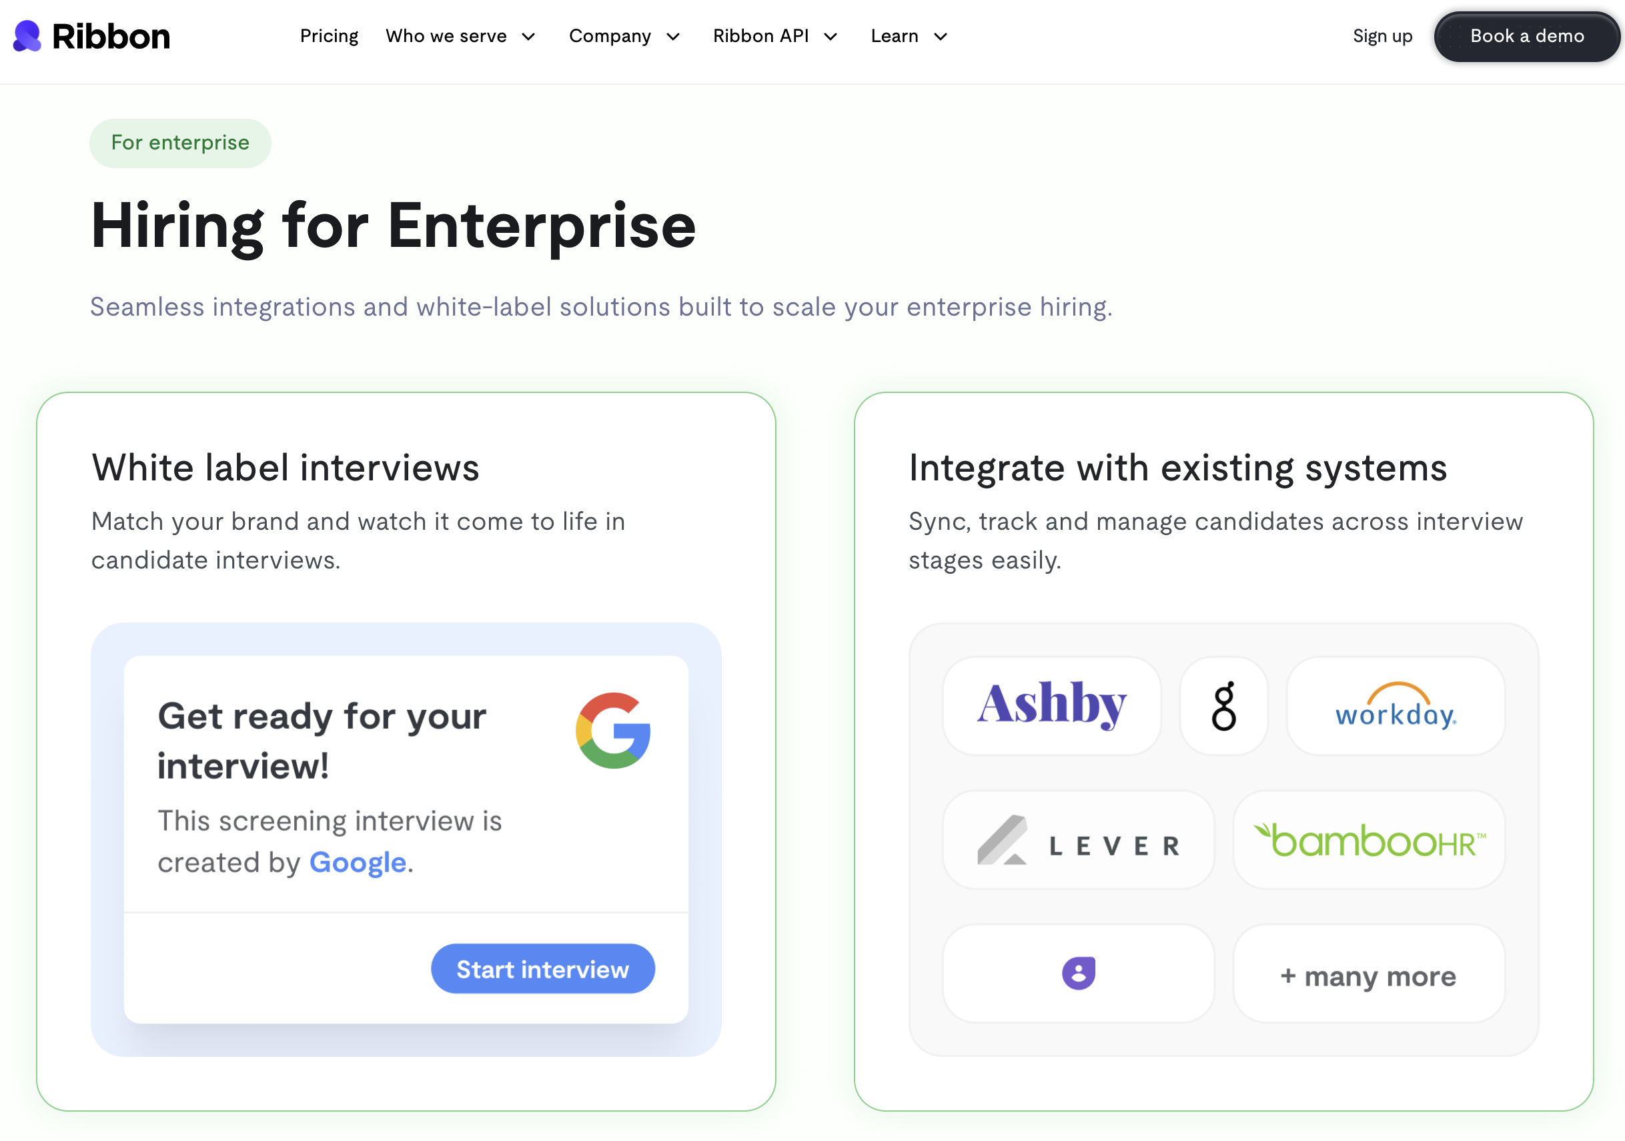1625x1141 pixels.
Task: Click the Lever integration logo
Action: click(x=1078, y=840)
